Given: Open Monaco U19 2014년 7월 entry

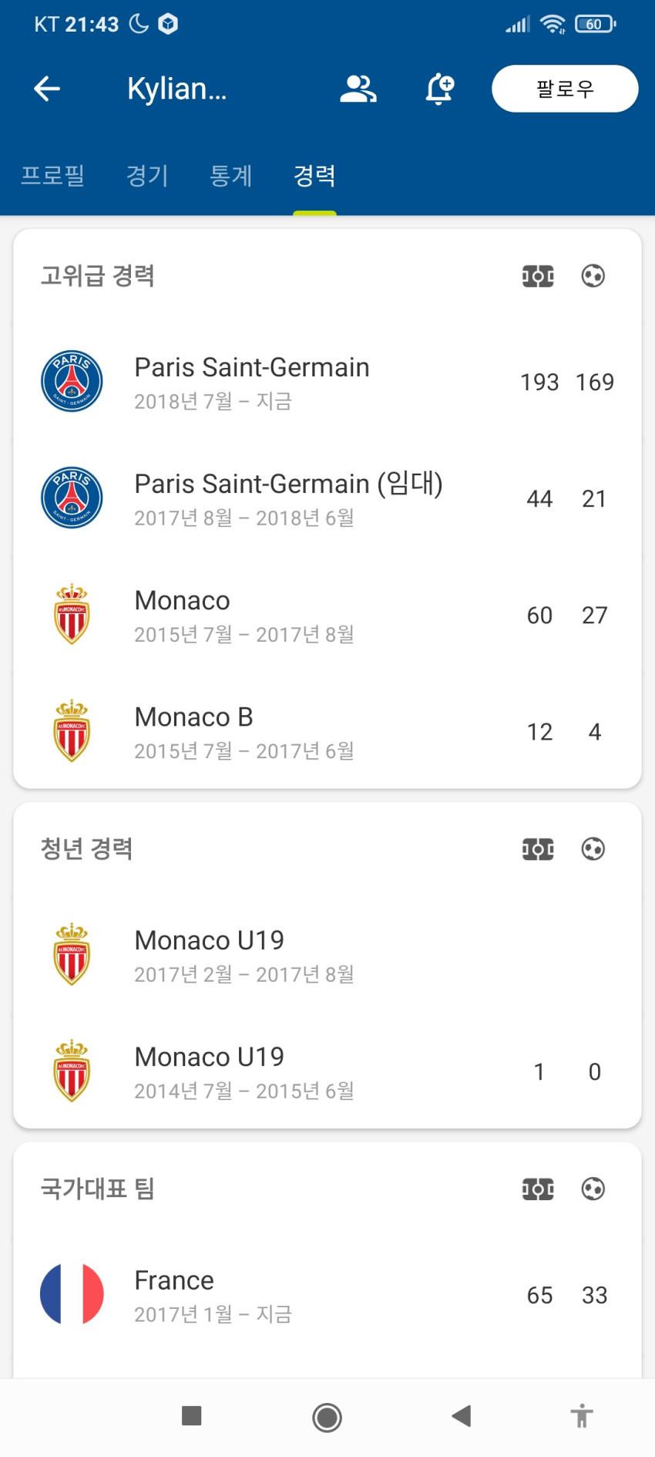Looking at the screenshot, I should [327, 1071].
